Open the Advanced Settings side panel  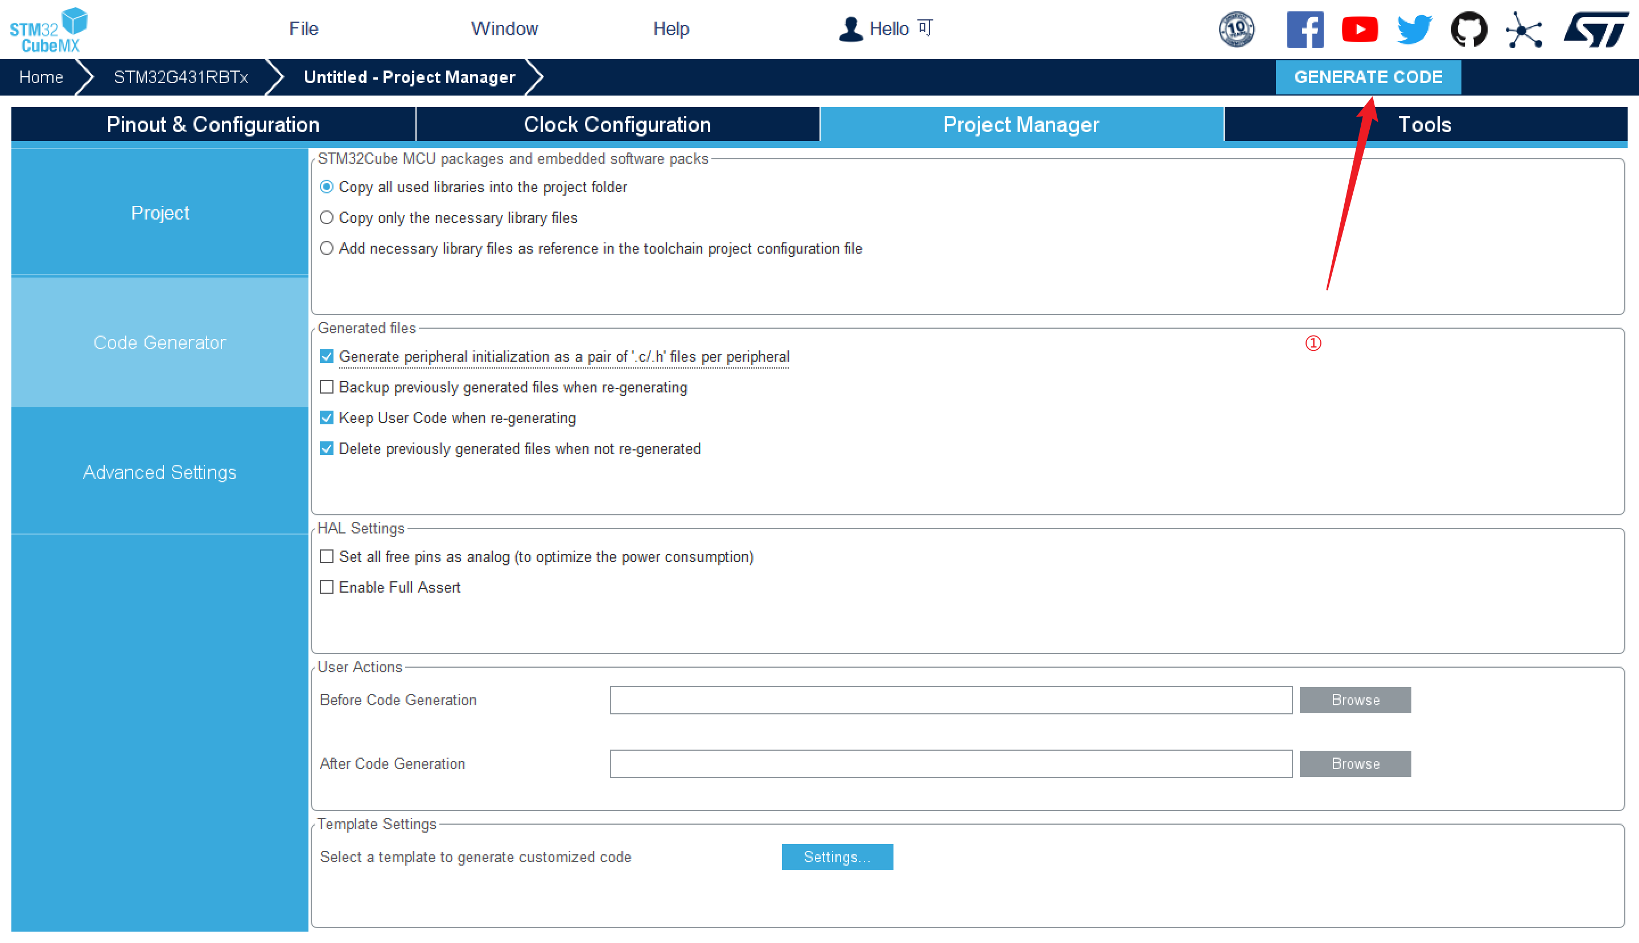click(x=159, y=472)
